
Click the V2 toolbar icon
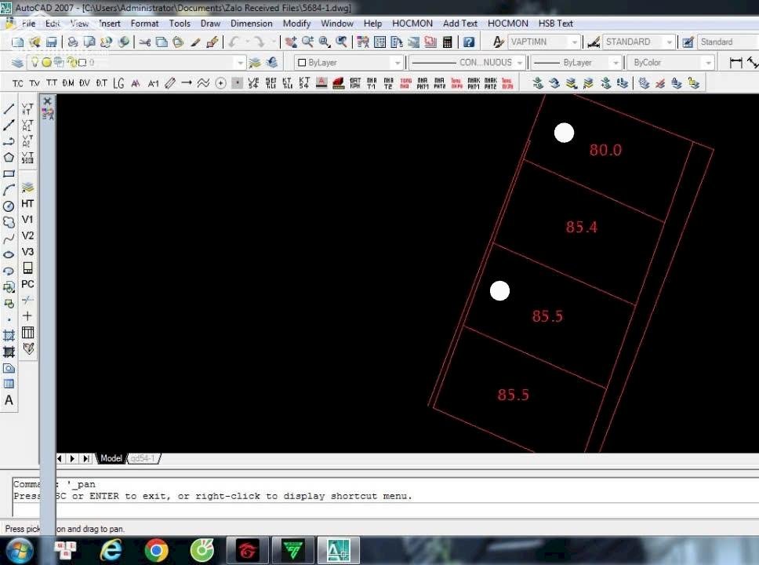[27, 235]
